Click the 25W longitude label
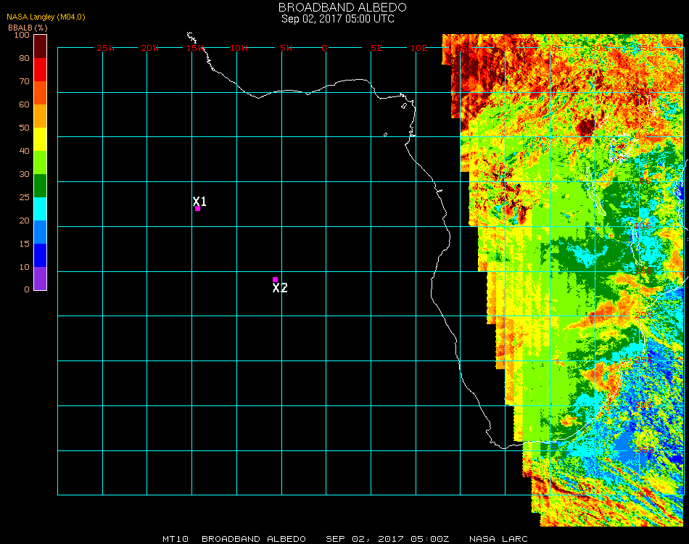Image resolution: width=689 pixels, height=544 pixels. click(x=106, y=48)
